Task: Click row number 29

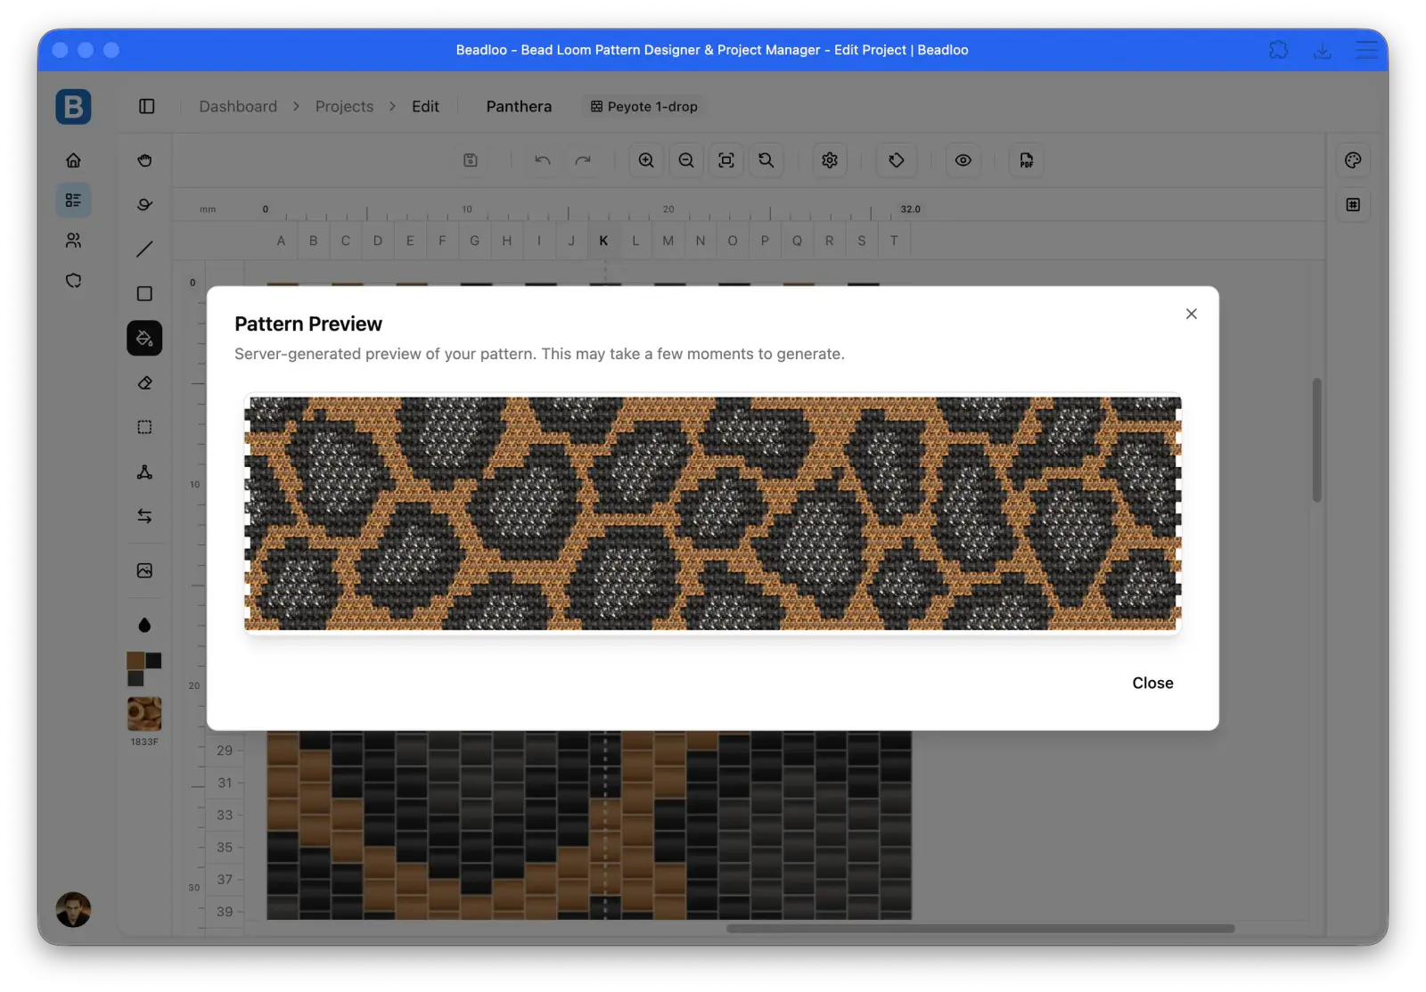Action: [225, 750]
